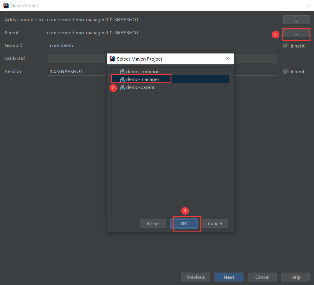
Task: Open Help for New Module wizard
Action: click(295, 277)
